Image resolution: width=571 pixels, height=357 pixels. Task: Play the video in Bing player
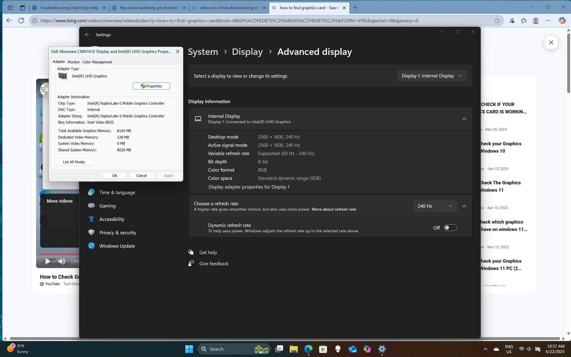click(x=47, y=261)
